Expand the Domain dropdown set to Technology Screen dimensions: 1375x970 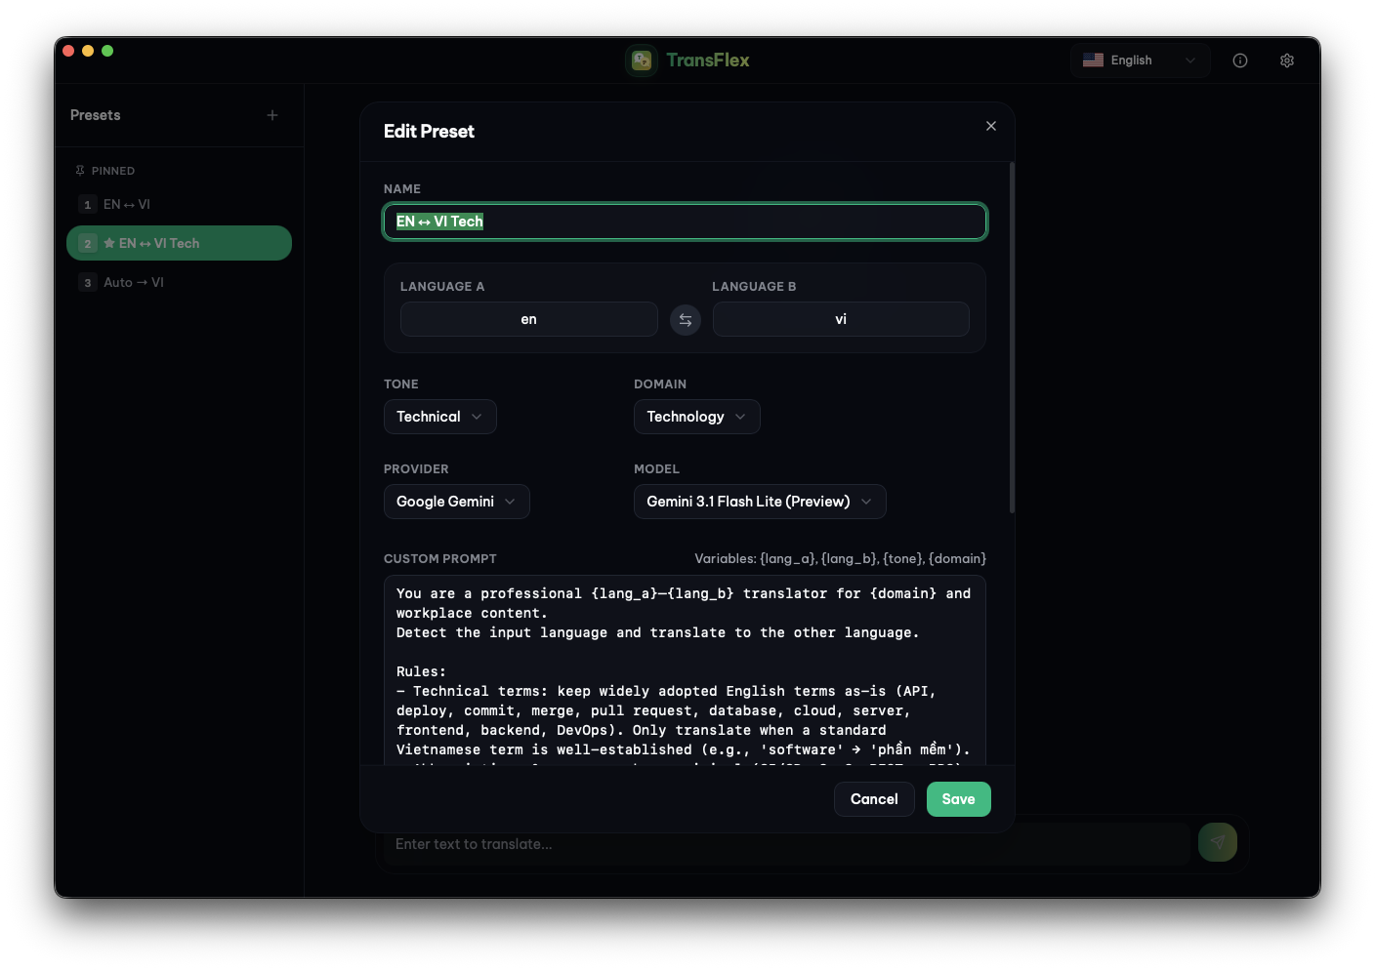(696, 417)
